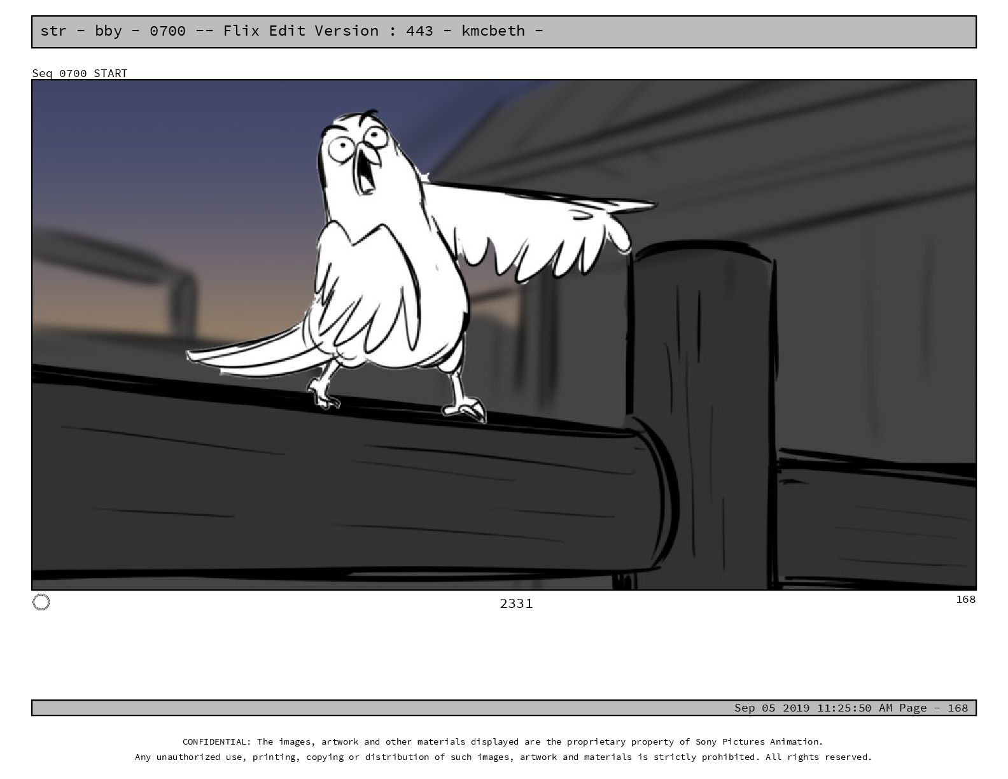Screen dimensions: 1008x779
Task: Click the small circle marker below the panel
Action: click(41, 602)
